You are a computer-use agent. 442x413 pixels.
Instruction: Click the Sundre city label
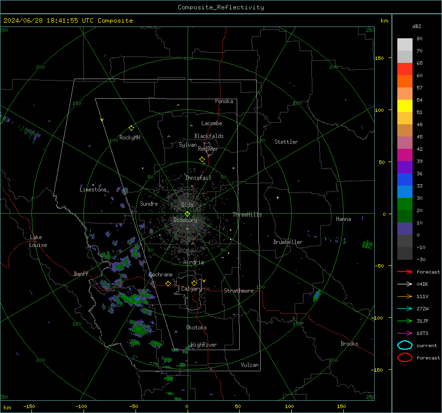(149, 203)
